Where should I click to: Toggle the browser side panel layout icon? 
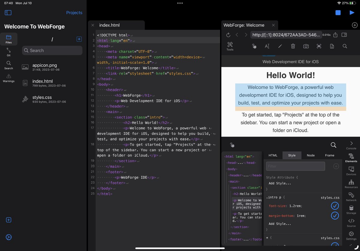click(344, 35)
